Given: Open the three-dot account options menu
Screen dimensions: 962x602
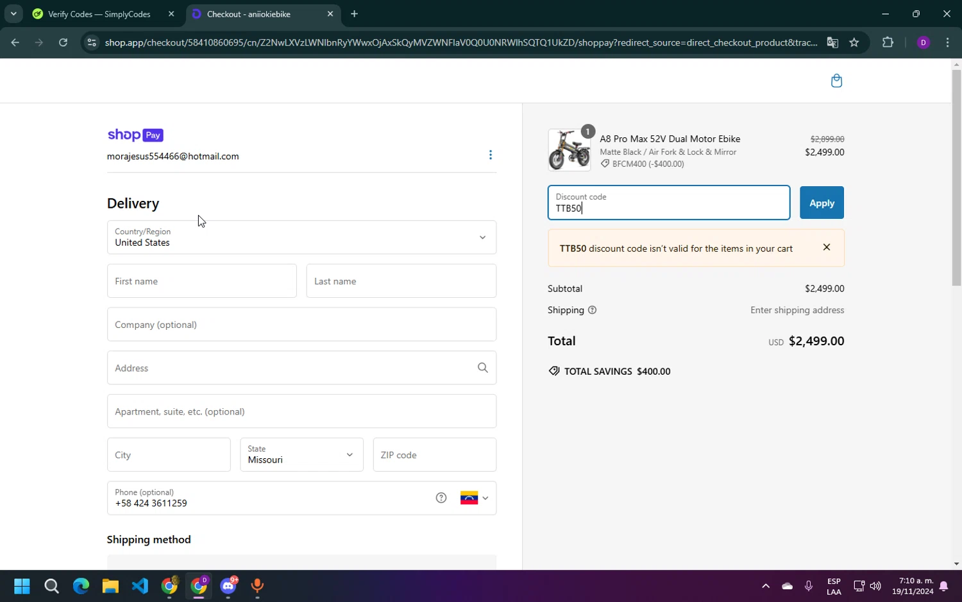Looking at the screenshot, I should 491,155.
